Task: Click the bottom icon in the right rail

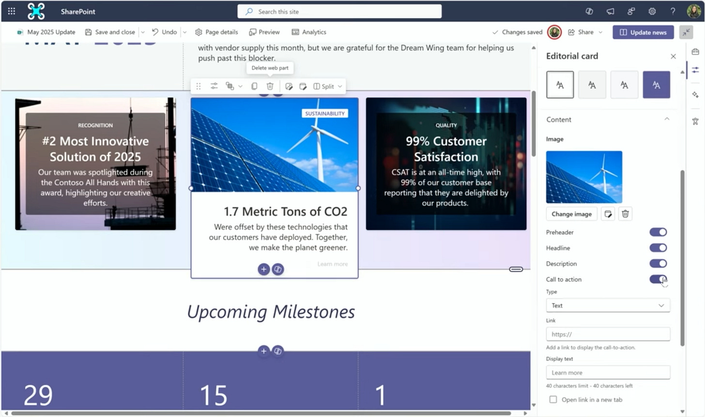Action: coord(695,121)
